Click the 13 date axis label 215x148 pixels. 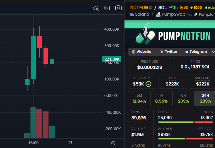tap(70, 143)
